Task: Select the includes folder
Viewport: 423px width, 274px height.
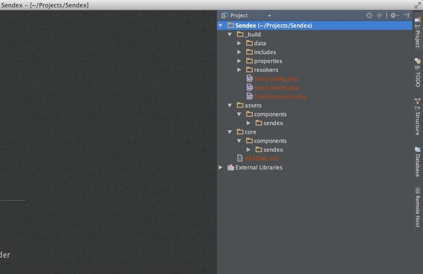Action: pos(264,52)
